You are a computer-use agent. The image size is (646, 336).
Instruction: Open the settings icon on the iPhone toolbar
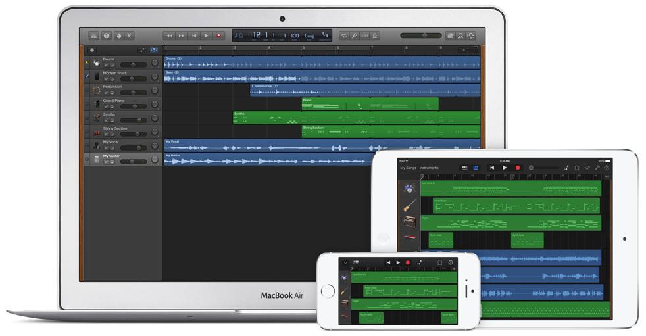point(451,262)
